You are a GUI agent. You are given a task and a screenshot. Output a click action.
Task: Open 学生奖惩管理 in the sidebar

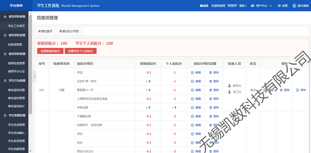(16, 141)
